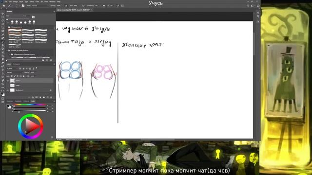
Task: Select the Hand tool
Action: point(3,81)
